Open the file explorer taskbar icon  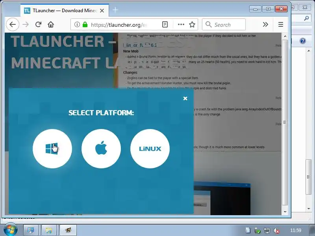coord(49,230)
